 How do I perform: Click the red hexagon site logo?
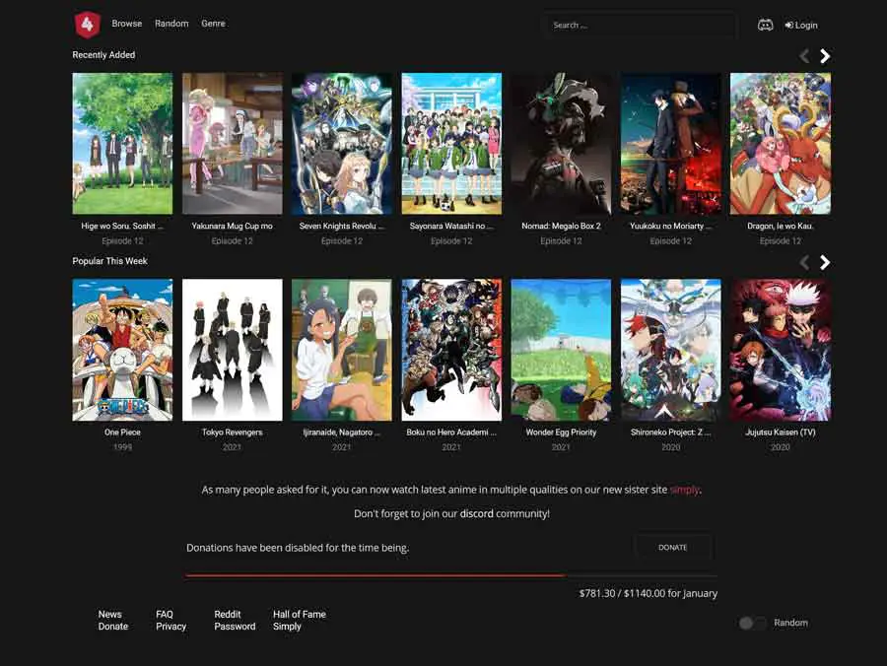pos(87,25)
